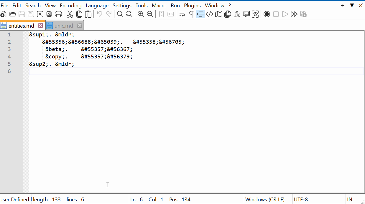
Task: Open the ? help menu
Action: click(230, 6)
